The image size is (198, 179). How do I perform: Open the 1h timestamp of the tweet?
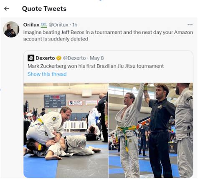click(75, 25)
